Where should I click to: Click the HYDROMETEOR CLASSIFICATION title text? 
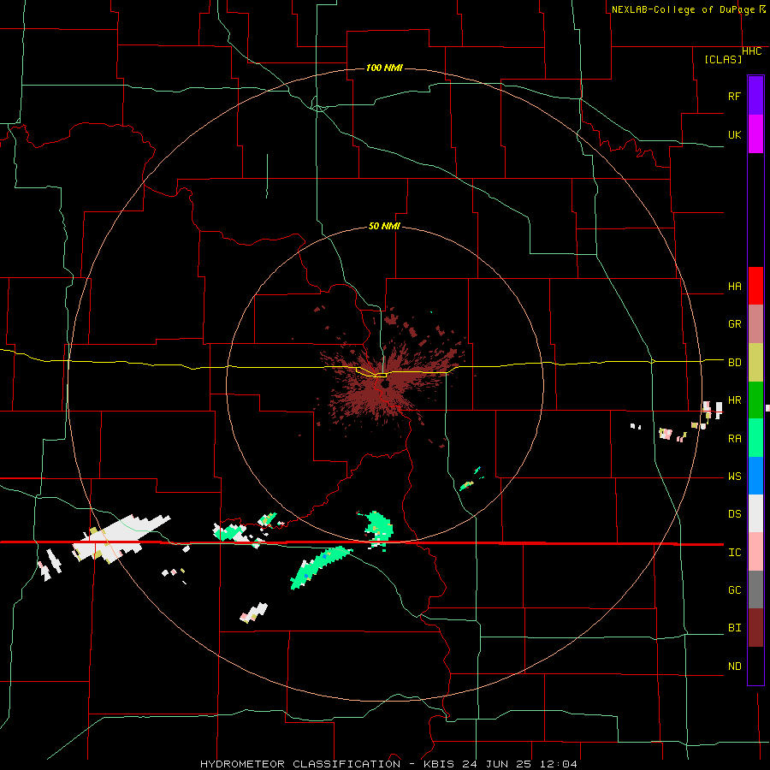click(300, 764)
